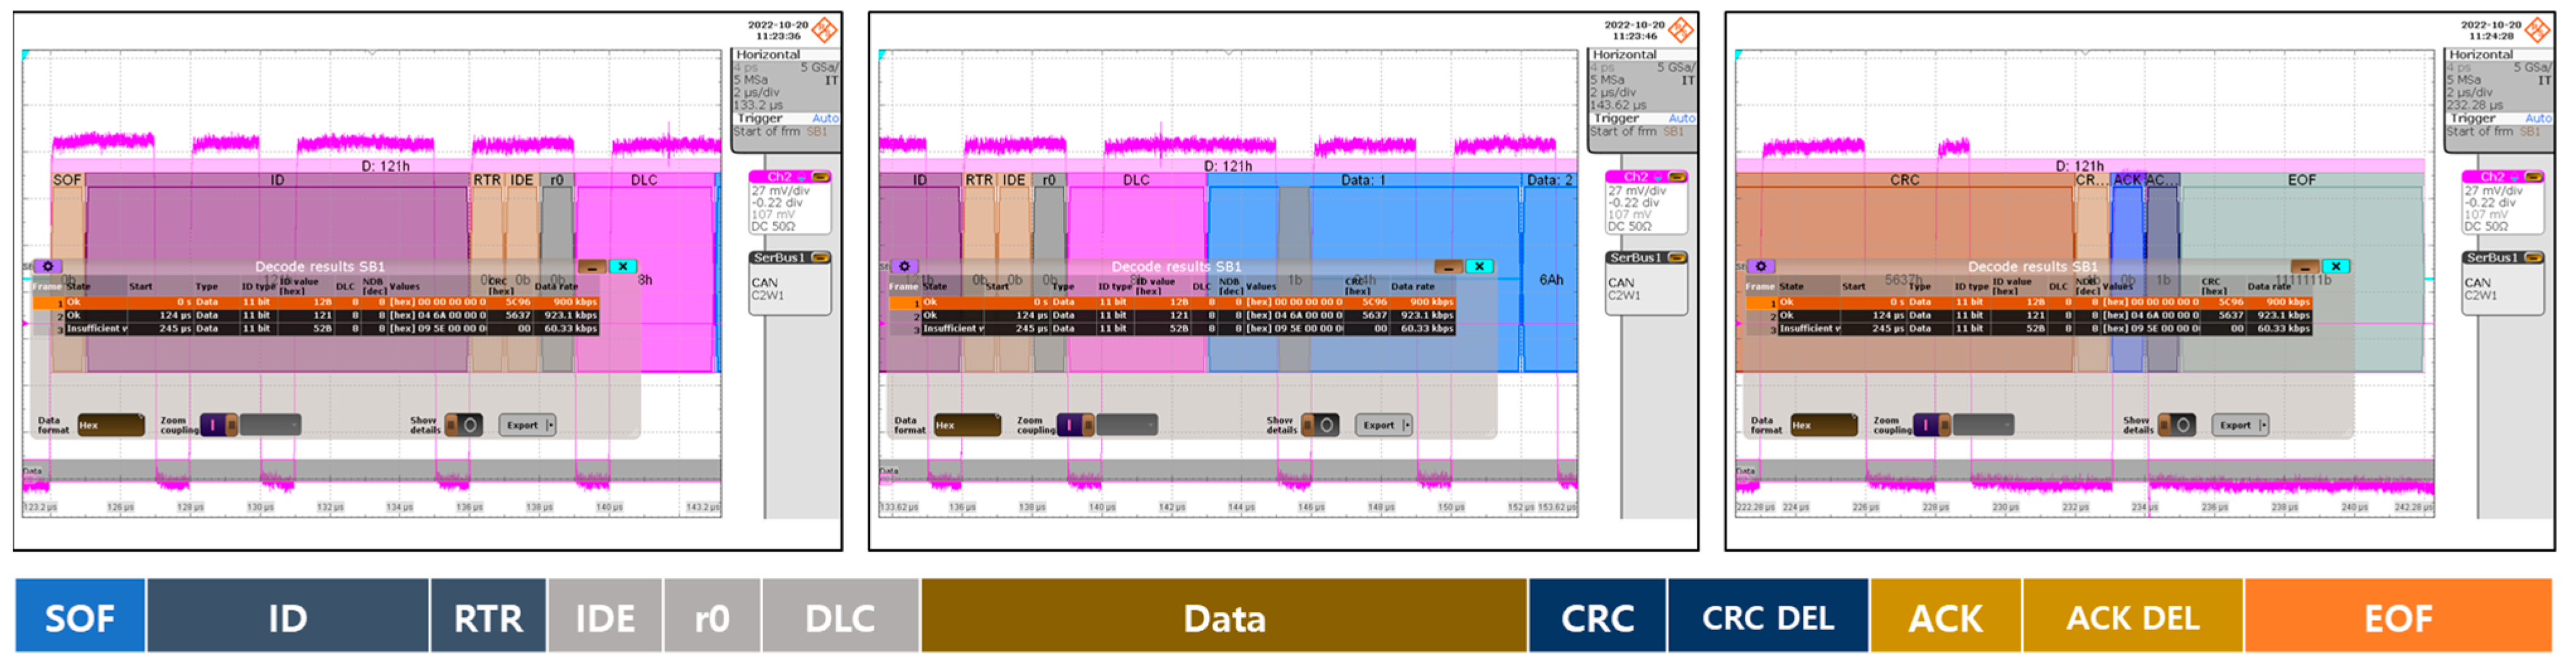The width and height of the screenshot is (2576, 667).
Task: Open gear settings in left capture's Decode results
Action: [47, 267]
